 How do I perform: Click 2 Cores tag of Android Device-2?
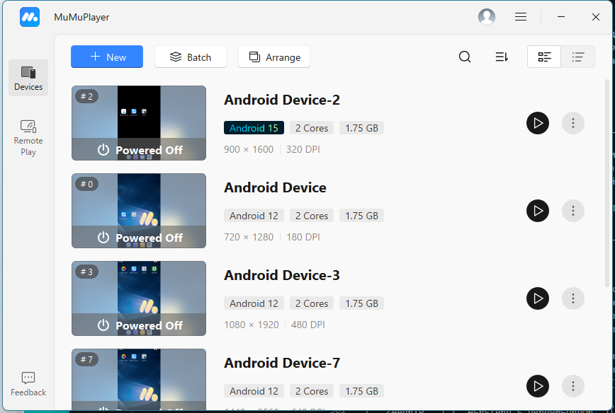coord(312,128)
